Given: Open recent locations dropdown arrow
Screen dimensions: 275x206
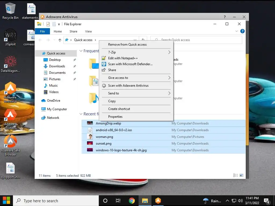Looking at the screenshot, I should (54, 40).
